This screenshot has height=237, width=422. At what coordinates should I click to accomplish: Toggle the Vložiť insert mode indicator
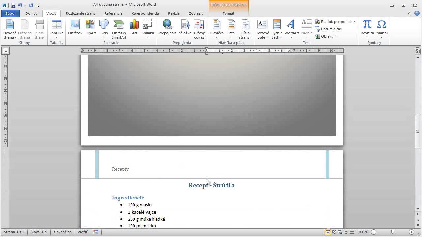pos(82,232)
